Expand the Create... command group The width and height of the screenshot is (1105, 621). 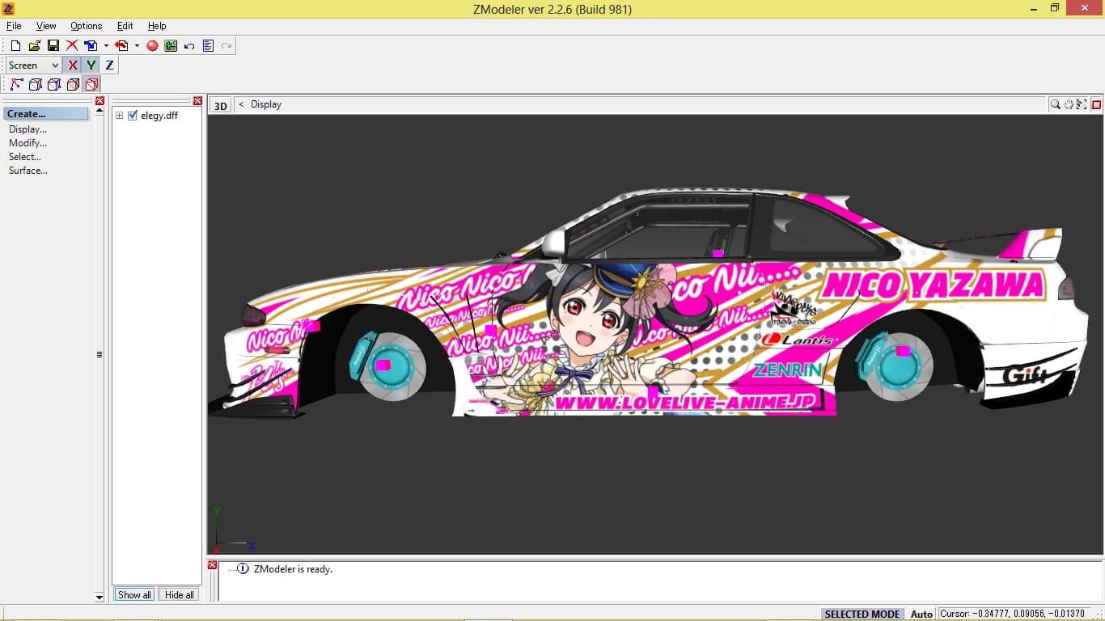click(x=46, y=114)
